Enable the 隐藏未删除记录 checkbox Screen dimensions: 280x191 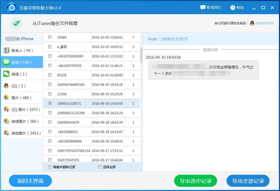coord(50,167)
